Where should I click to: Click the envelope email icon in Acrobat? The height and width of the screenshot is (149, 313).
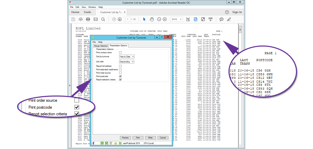coord(96,19)
